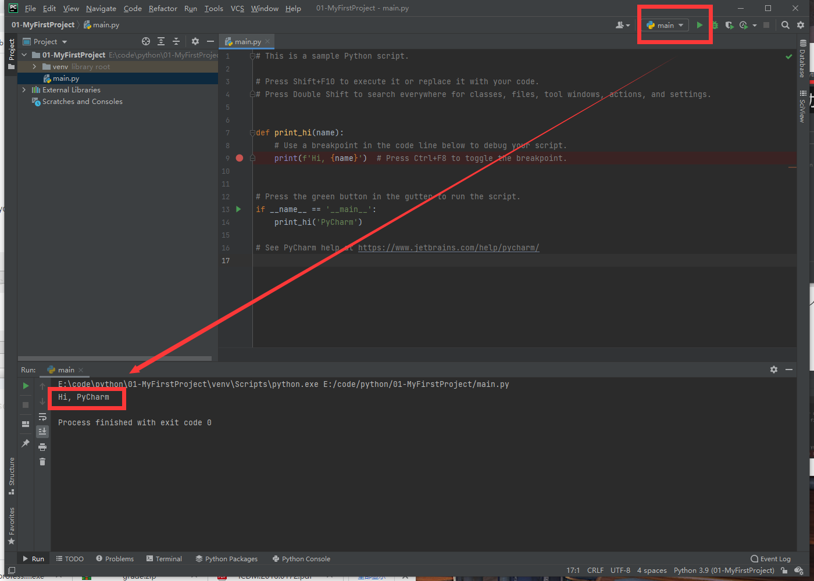Click the Stop square in Run panel

click(x=26, y=404)
